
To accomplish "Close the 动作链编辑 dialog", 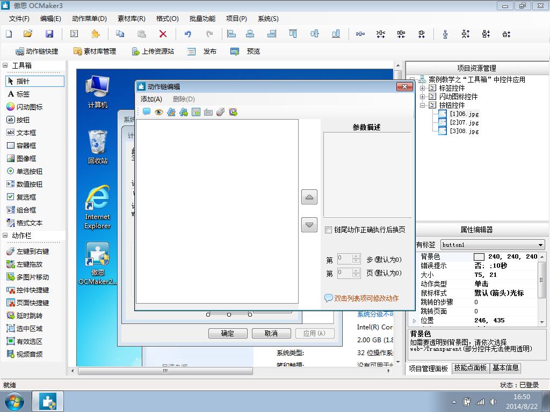I will tap(404, 86).
